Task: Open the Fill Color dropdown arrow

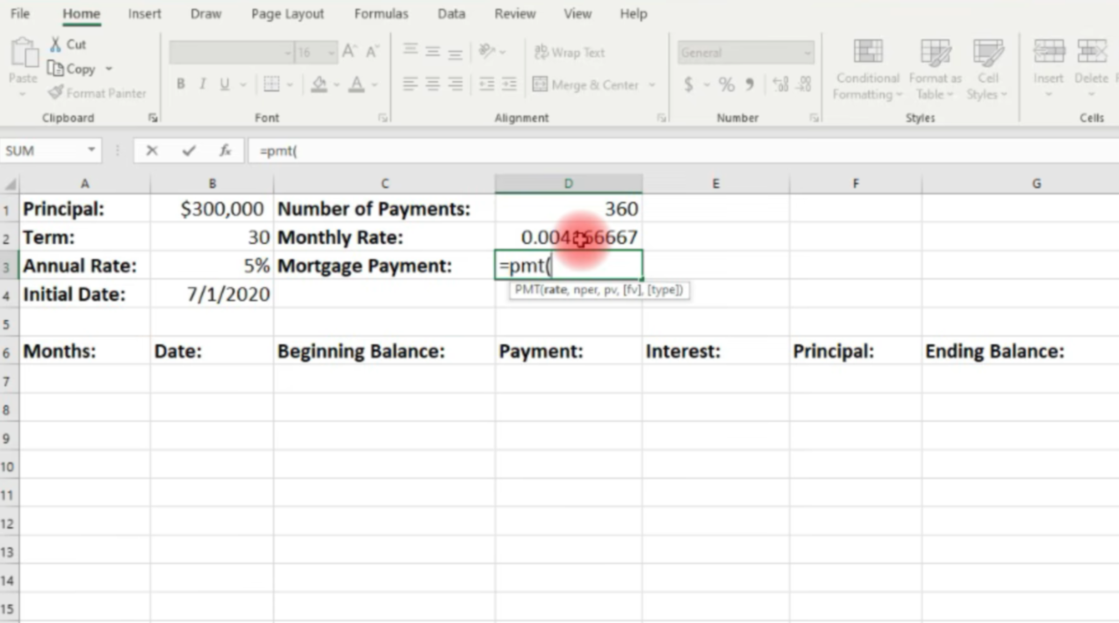Action: (x=337, y=84)
